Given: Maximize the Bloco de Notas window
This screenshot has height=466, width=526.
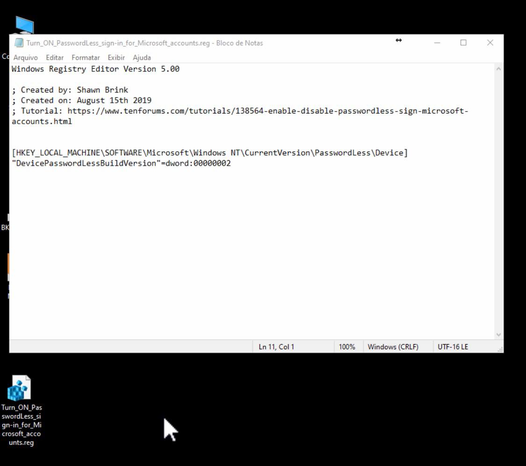Looking at the screenshot, I should (x=463, y=43).
